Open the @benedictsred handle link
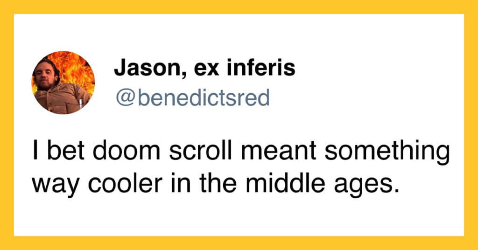The image size is (478, 250). click(193, 97)
